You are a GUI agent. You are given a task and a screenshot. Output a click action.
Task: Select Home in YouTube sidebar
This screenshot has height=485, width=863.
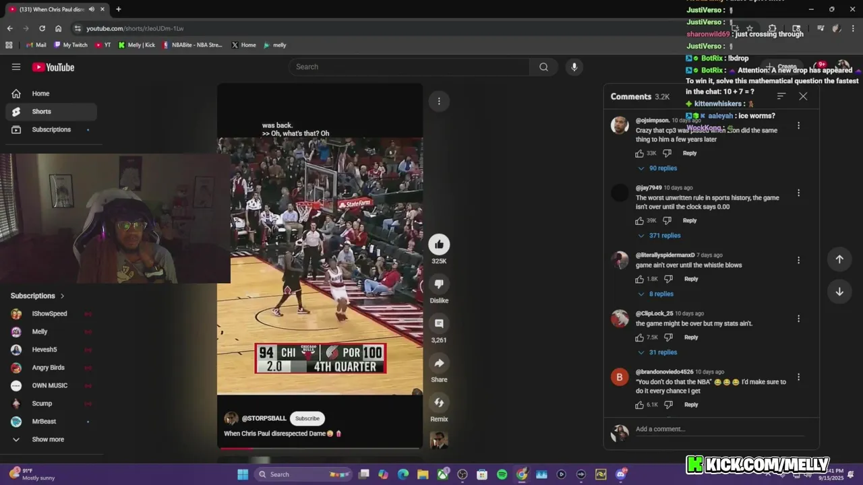click(x=51, y=94)
